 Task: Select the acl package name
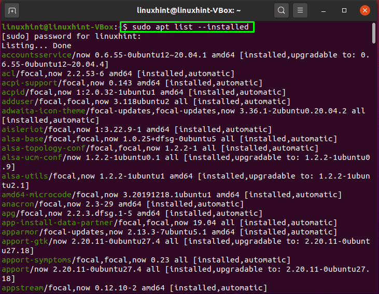(8, 73)
